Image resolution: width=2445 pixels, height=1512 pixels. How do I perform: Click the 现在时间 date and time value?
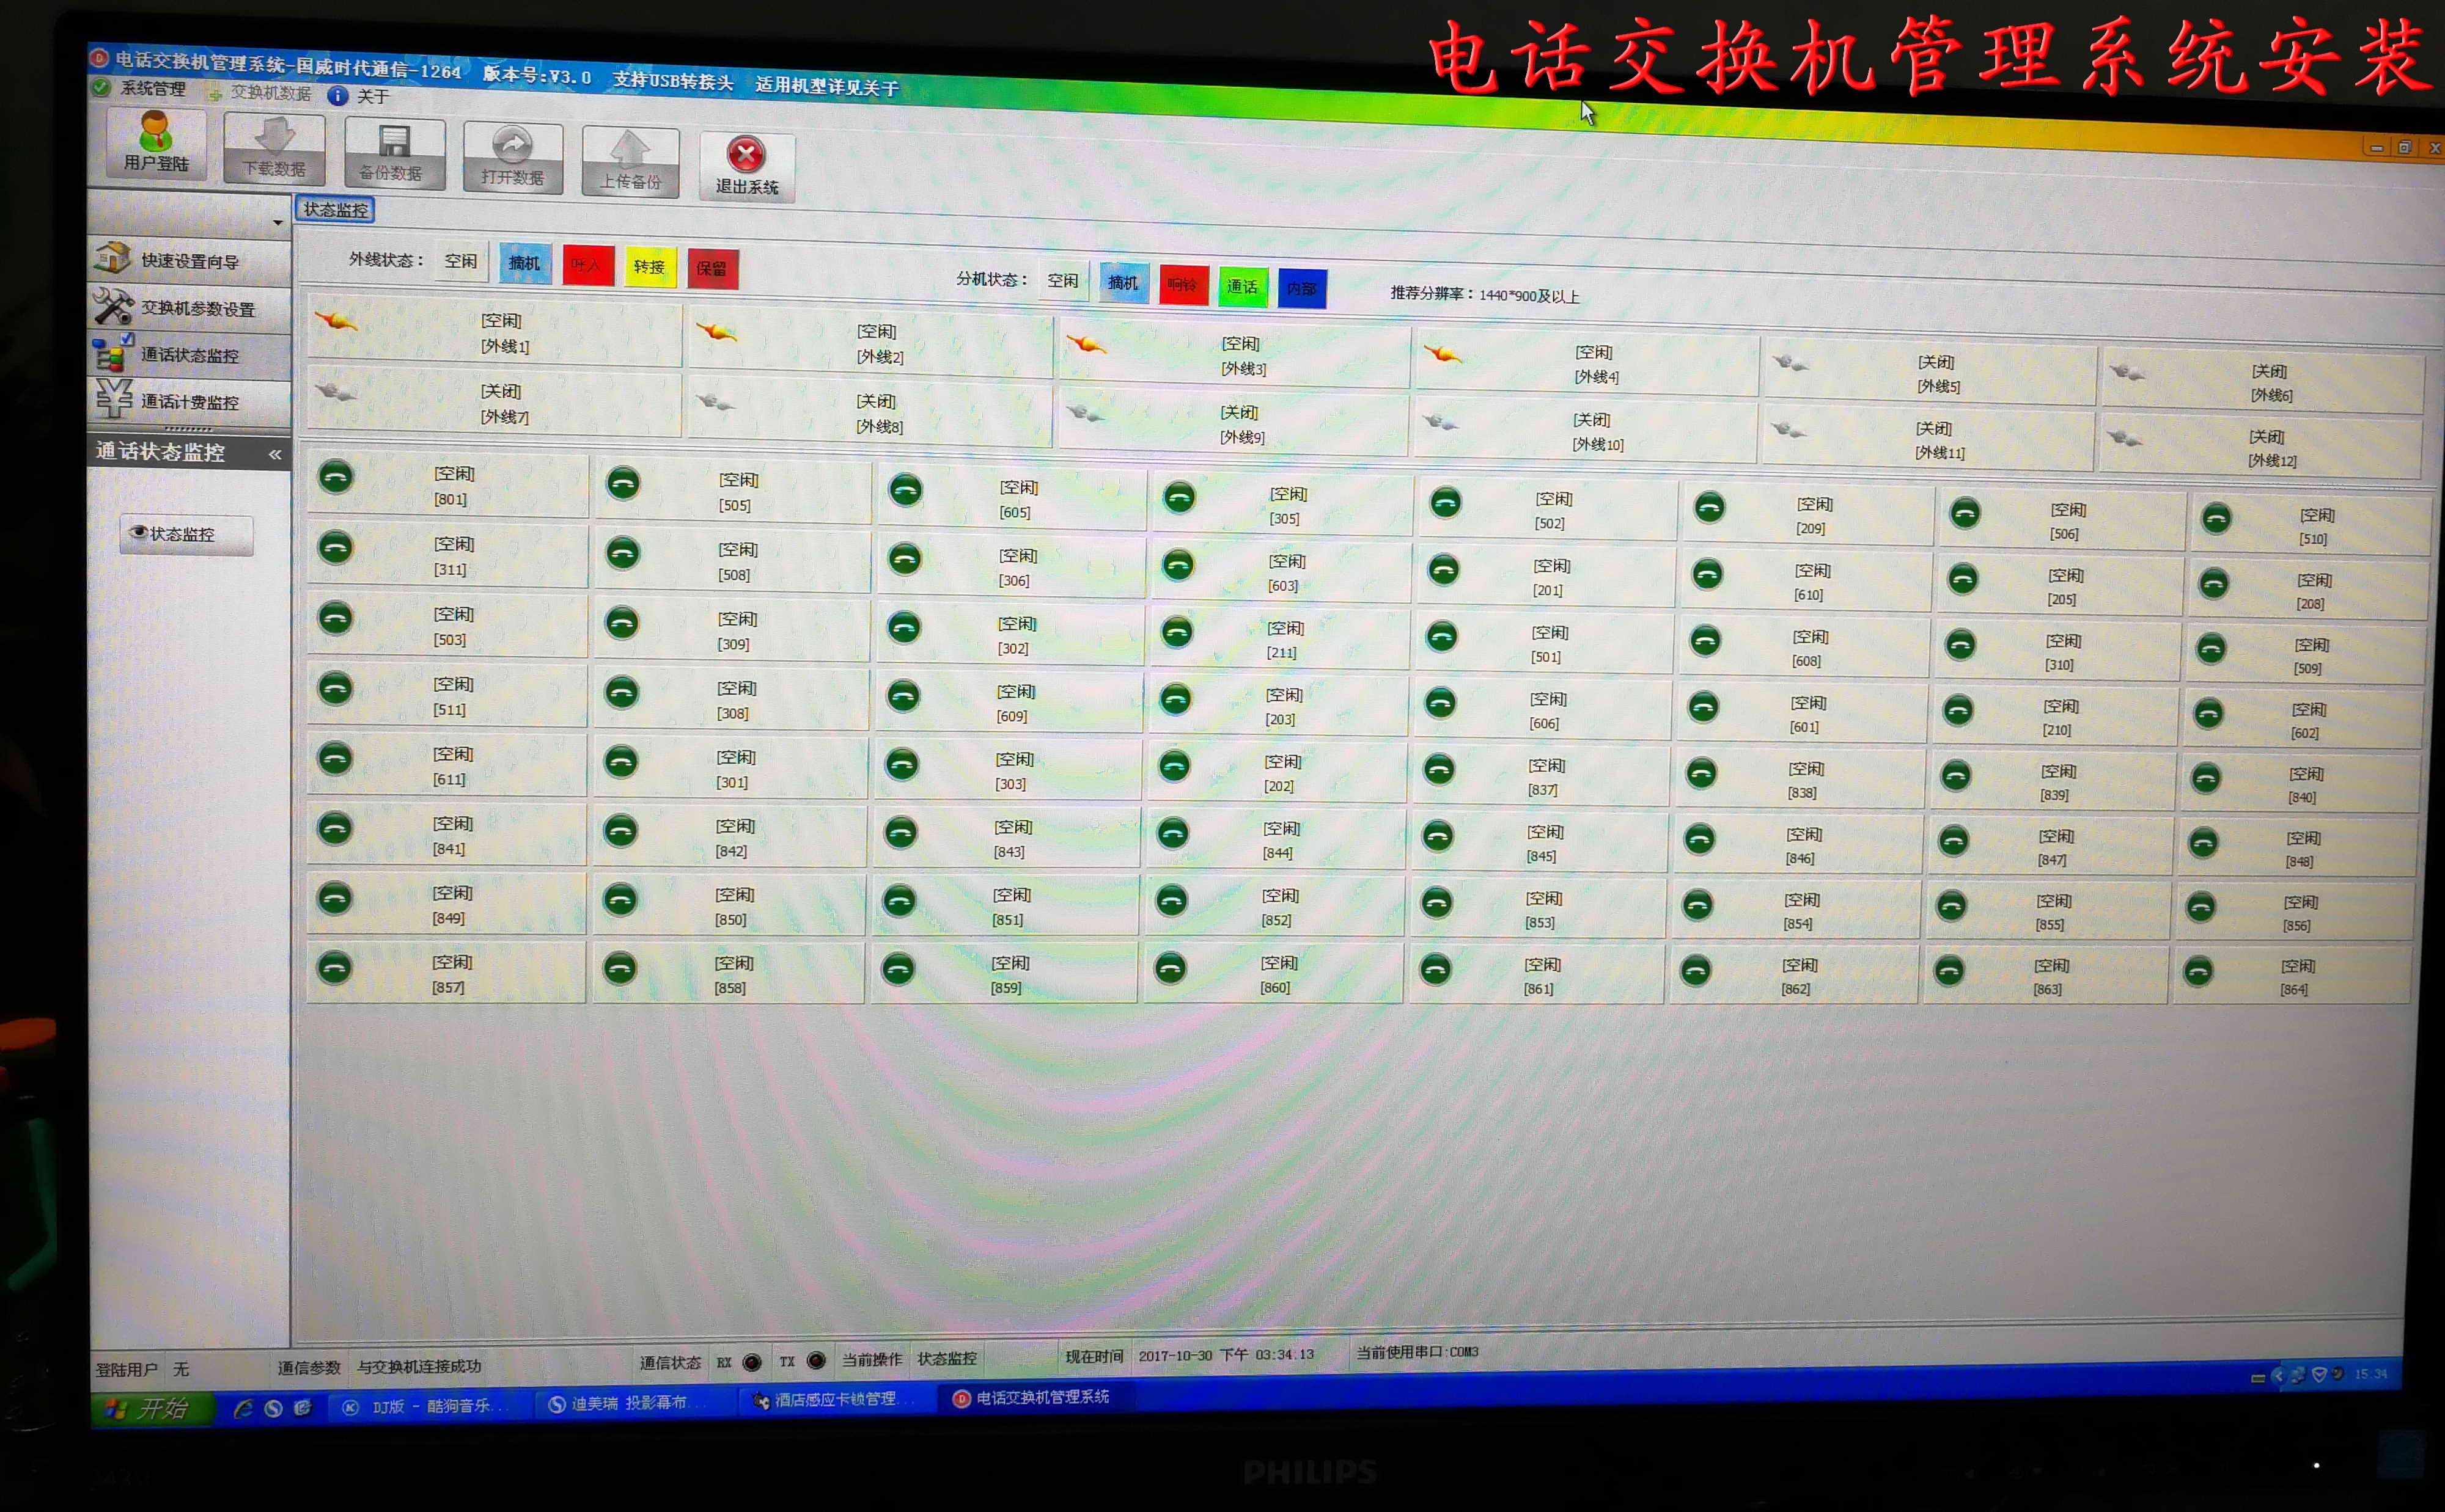click(1227, 1355)
